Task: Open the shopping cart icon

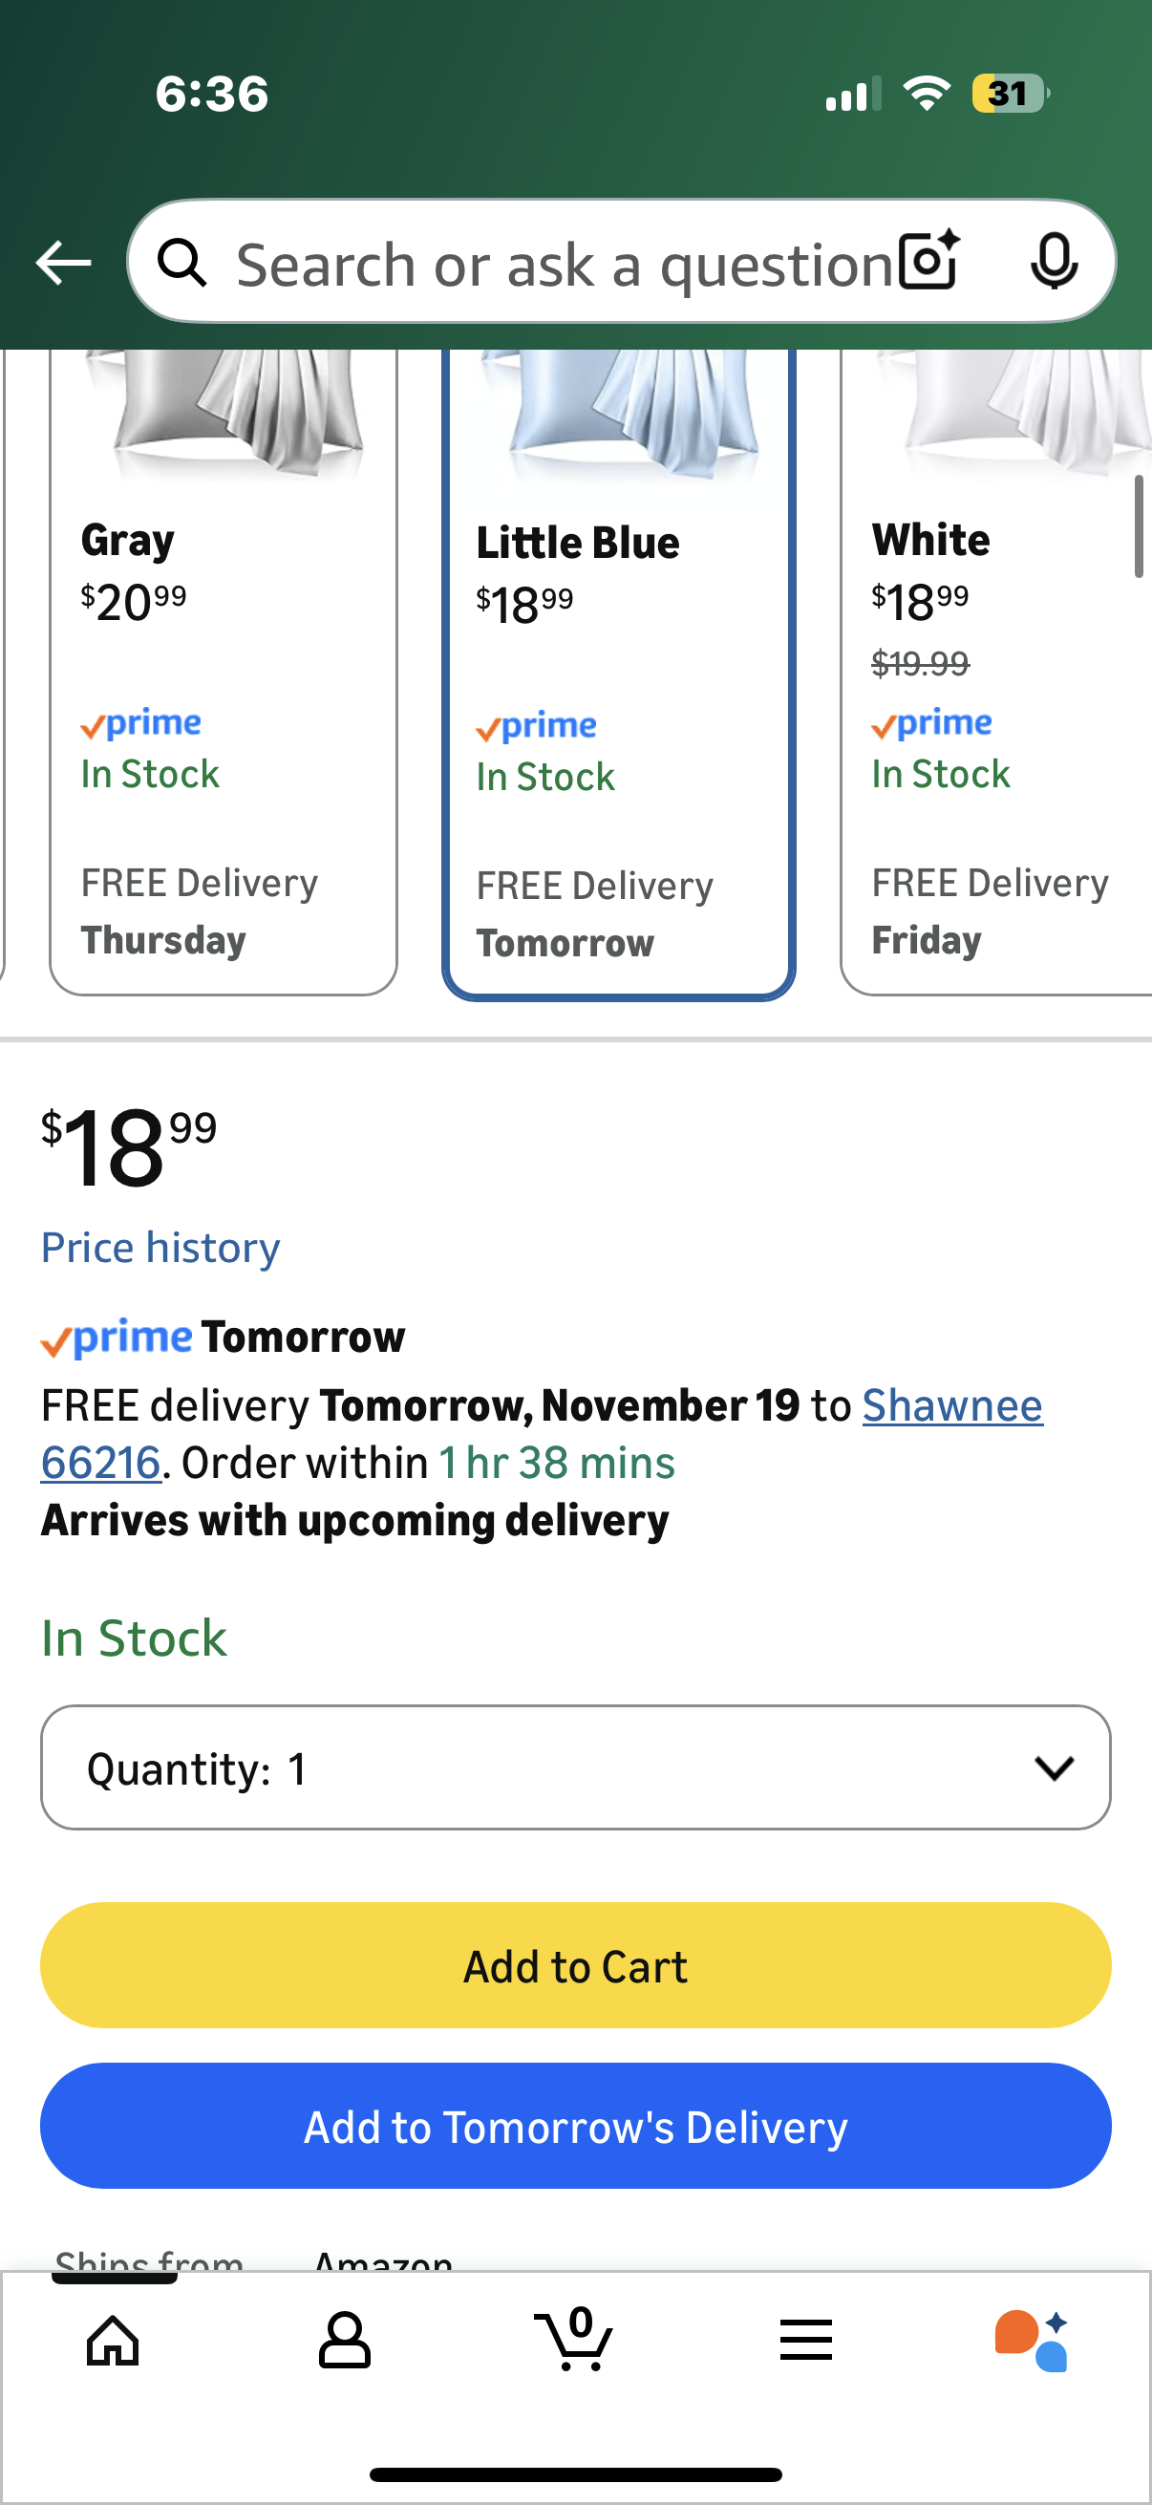Action: tap(574, 2338)
